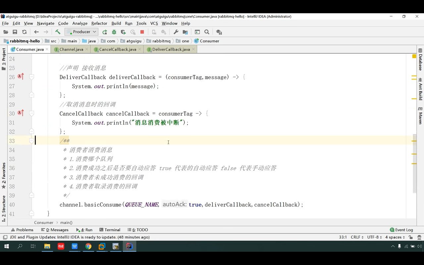Viewport: 424px width, 265px height.
Task: Click the 33:1 cursor position indicator
Action: point(343,237)
